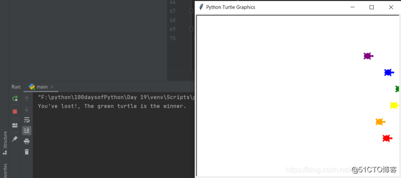Open the Favorites tool window
The height and width of the screenshot is (178, 401).
click(5, 171)
